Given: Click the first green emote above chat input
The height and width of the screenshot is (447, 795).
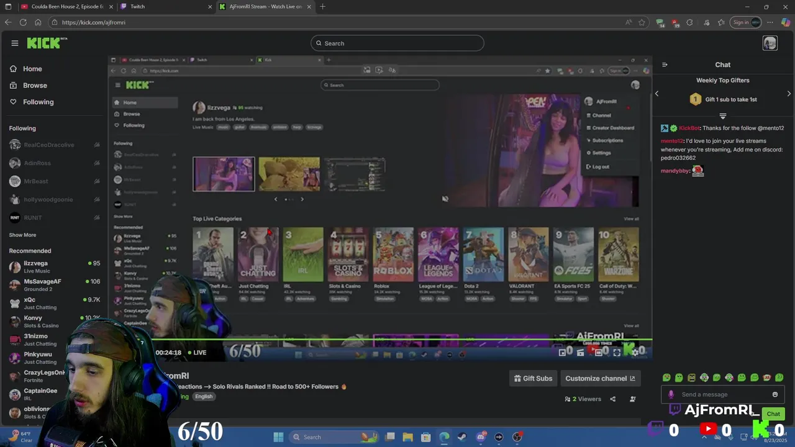Looking at the screenshot, I should [x=666, y=377].
